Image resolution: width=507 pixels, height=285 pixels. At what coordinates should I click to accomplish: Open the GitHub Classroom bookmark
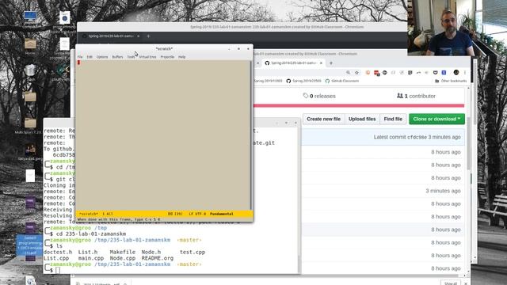(x=342, y=81)
